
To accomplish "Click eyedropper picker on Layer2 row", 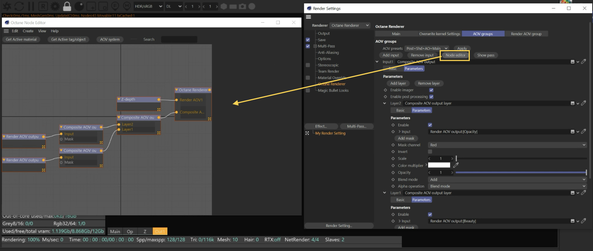I will click(x=584, y=103).
